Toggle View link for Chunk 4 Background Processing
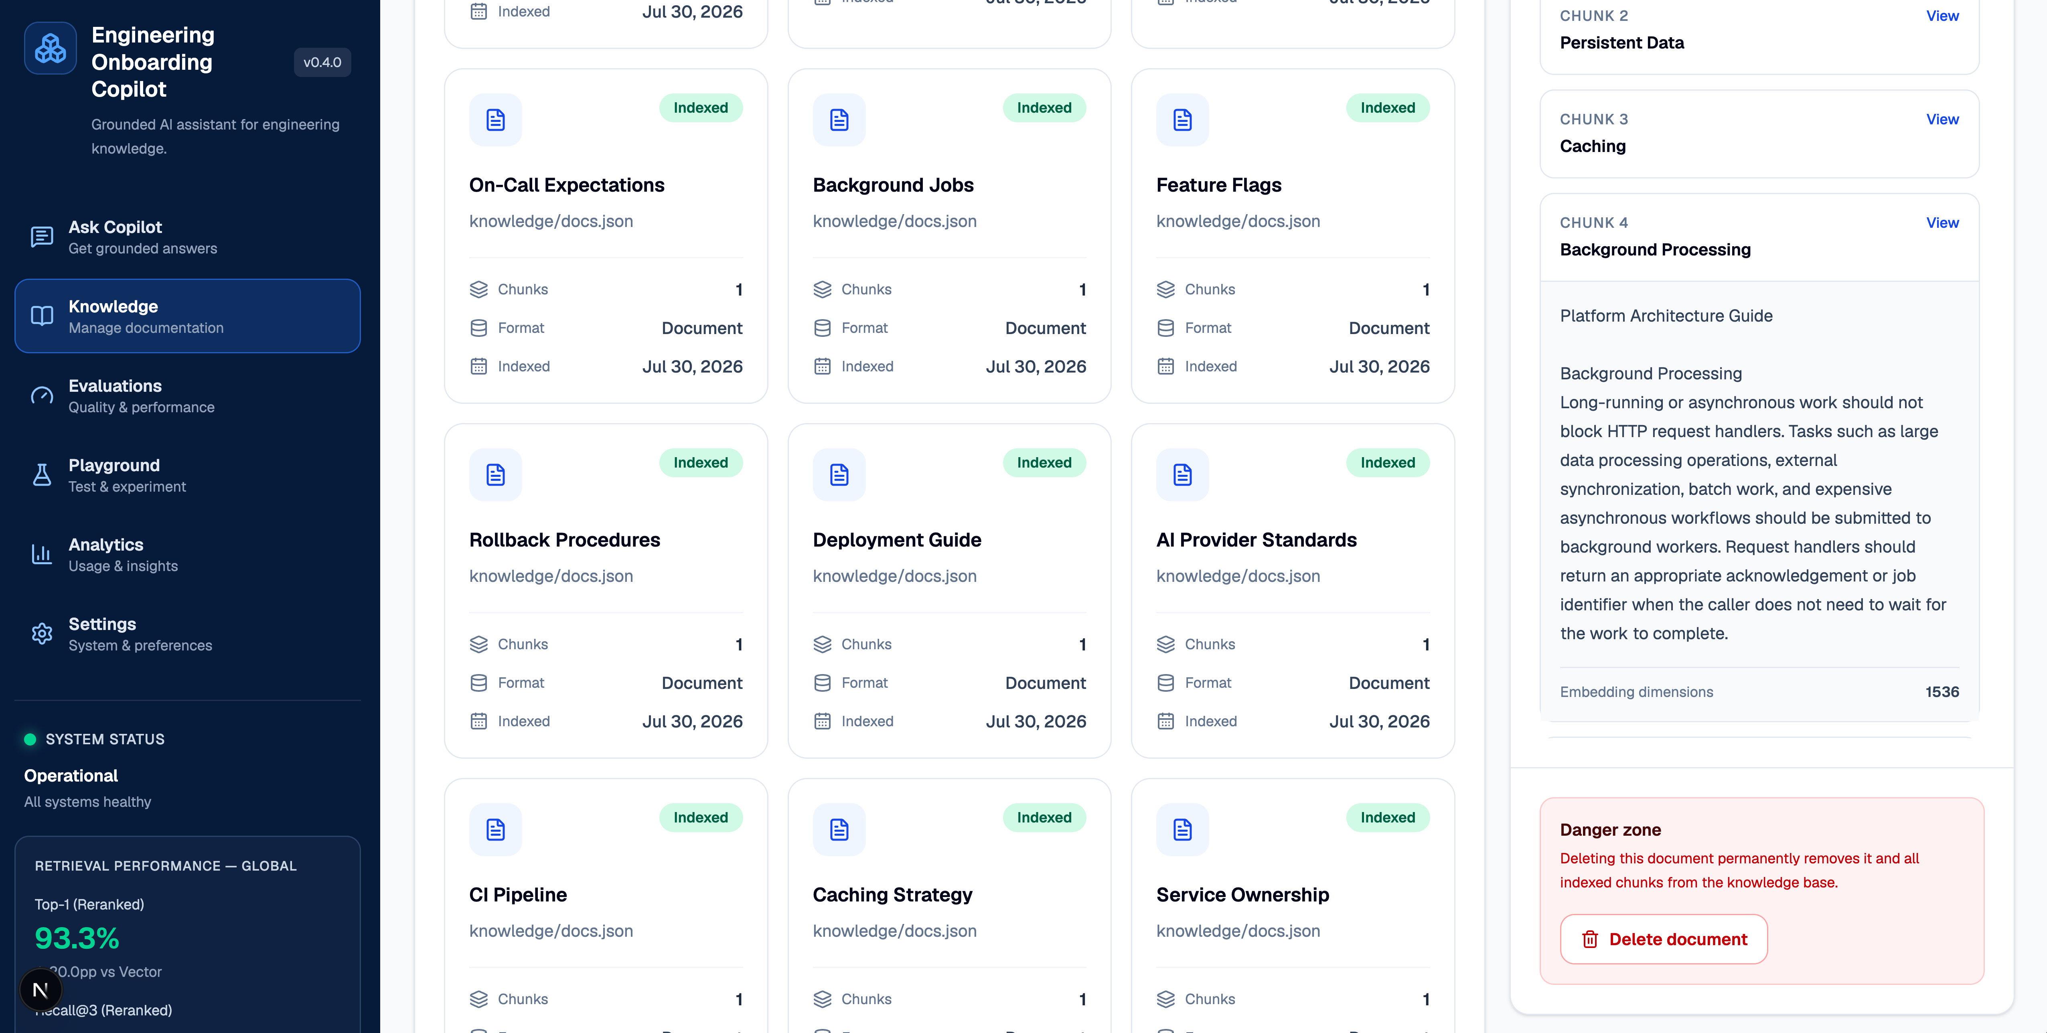 pyautogui.click(x=1942, y=223)
